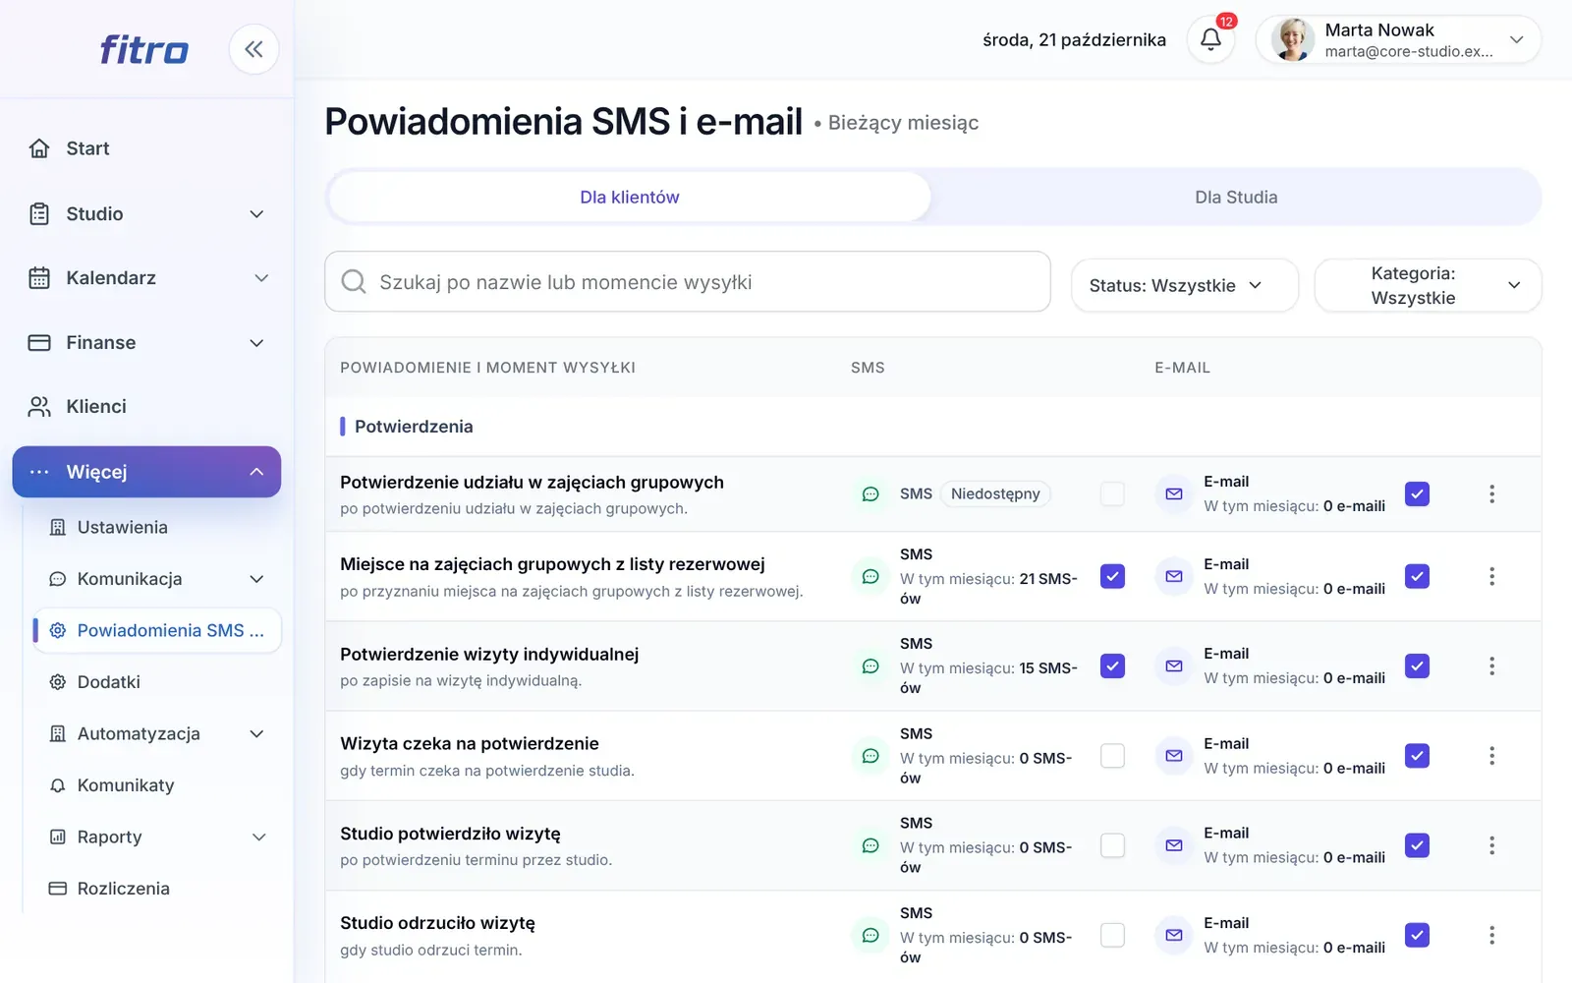This screenshot has height=983, width=1572.
Task: Click SMS bubble icon in Studio odrzuciło wizytę row
Action: (x=870, y=935)
